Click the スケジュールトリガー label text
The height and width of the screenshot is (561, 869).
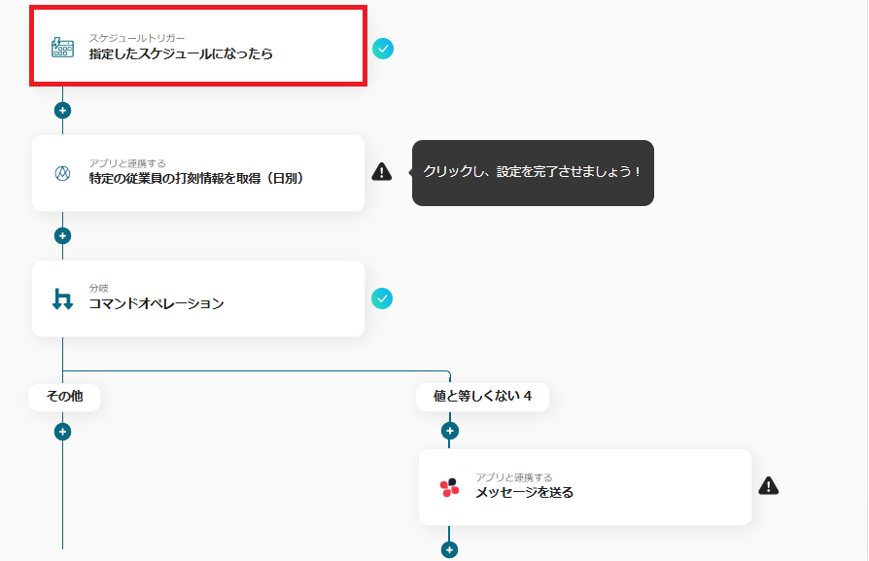point(137,38)
